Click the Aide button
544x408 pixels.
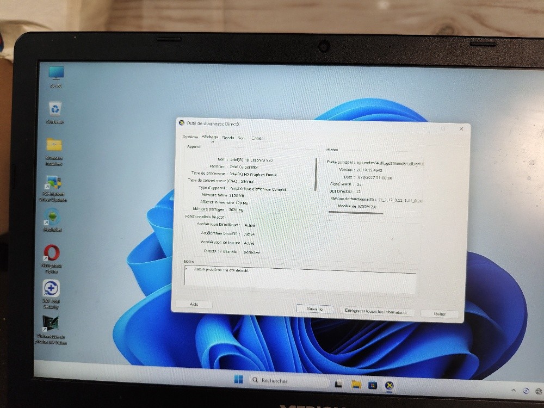tap(194, 304)
